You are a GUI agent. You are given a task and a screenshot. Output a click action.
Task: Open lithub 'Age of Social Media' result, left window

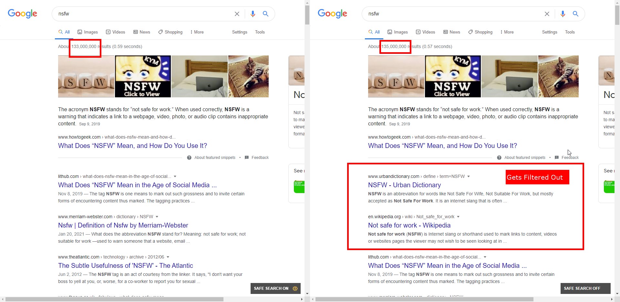[137, 185]
